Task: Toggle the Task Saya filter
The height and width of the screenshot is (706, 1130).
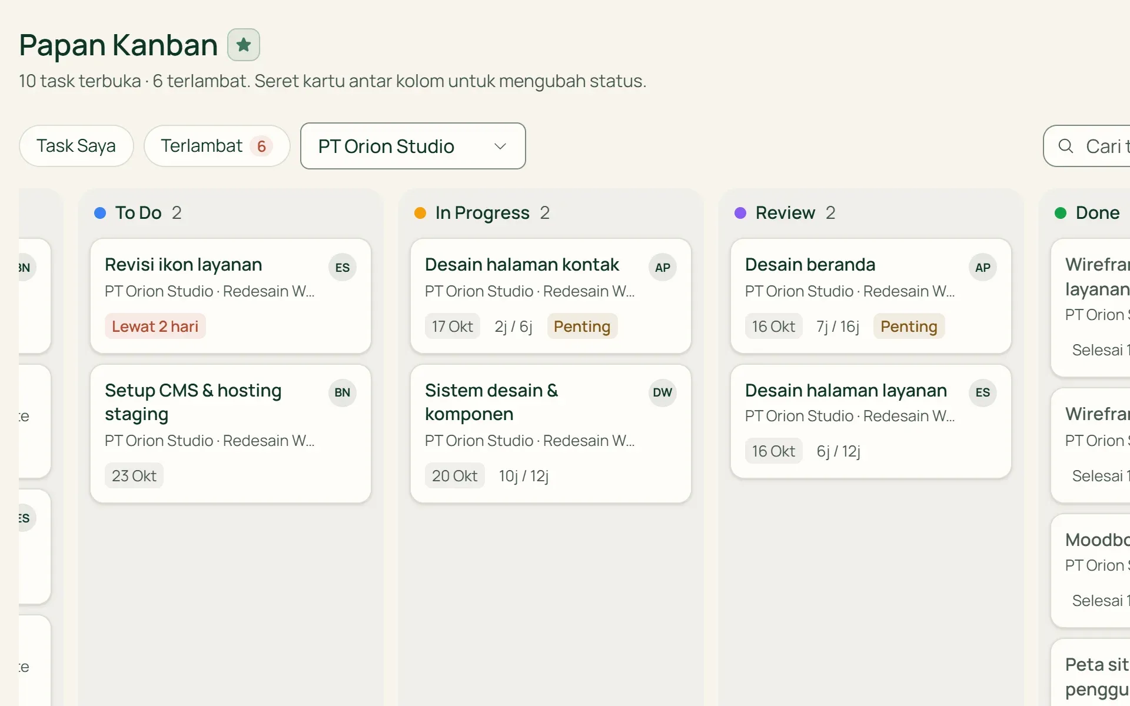Action: coord(76,146)
